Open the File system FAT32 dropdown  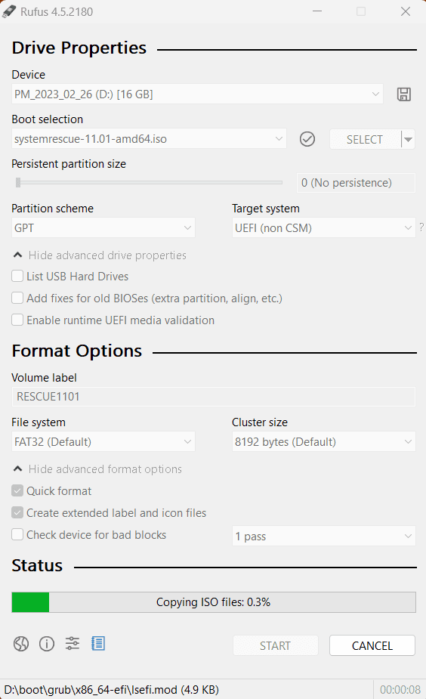click(x=103, y=442)
